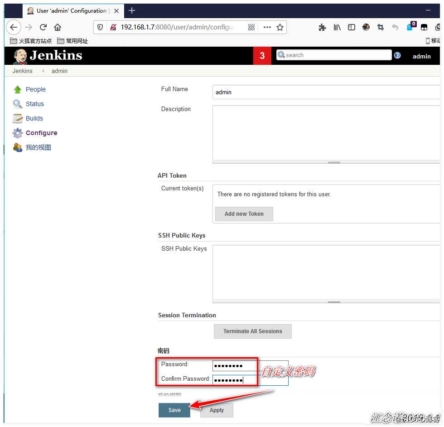Viewport: 444px width, 427px height.
Task: Open notifications badge showing 3
Action: (x=262, y=56)
